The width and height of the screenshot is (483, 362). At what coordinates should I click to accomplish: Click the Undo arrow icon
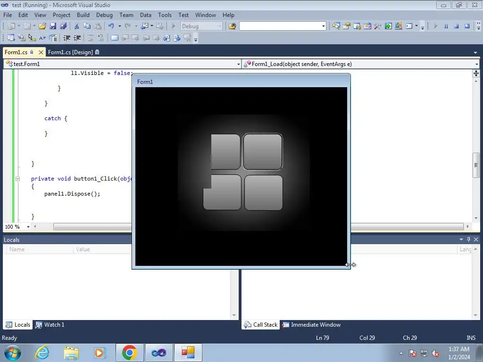click(111, 26)
